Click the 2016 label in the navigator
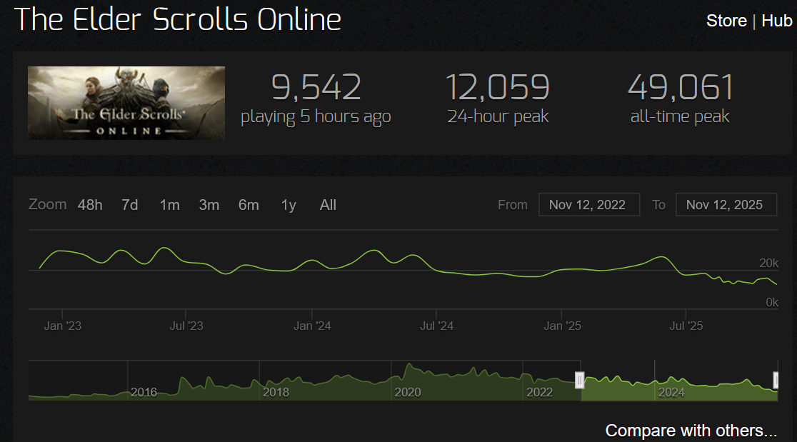The image size is (797, 442). (144, 392)
